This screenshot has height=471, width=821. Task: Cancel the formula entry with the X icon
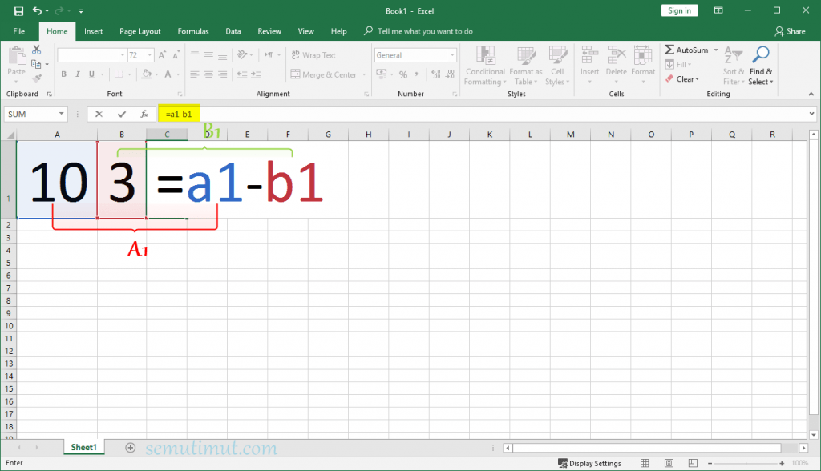pyautogui.click(x=99, y=115)
